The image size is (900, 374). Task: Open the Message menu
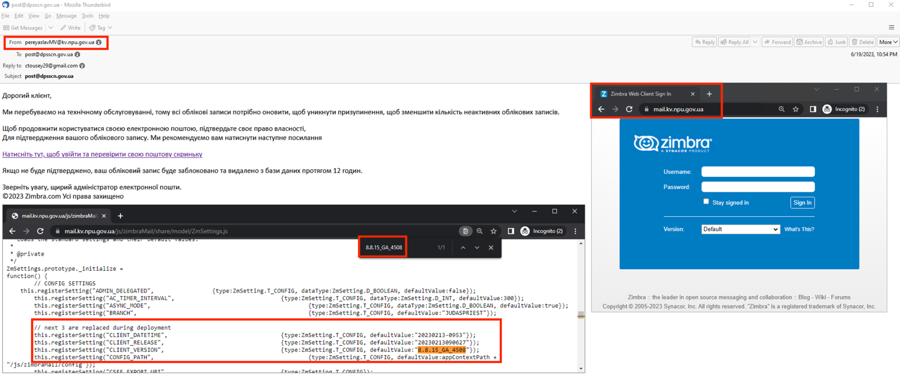66,16
